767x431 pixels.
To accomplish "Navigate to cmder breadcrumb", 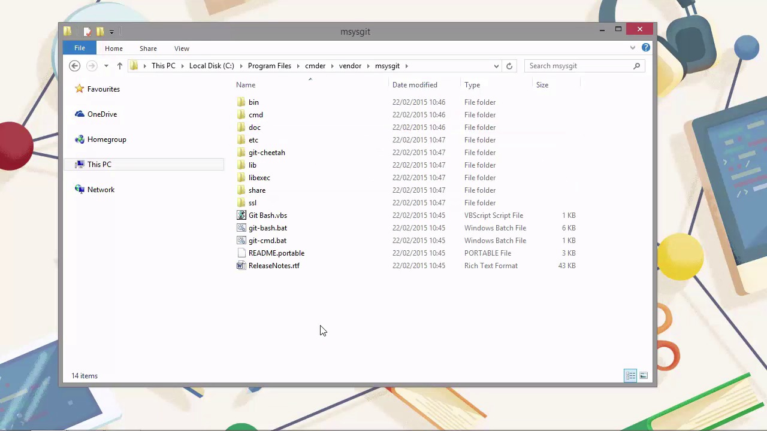I will point(315,66).
